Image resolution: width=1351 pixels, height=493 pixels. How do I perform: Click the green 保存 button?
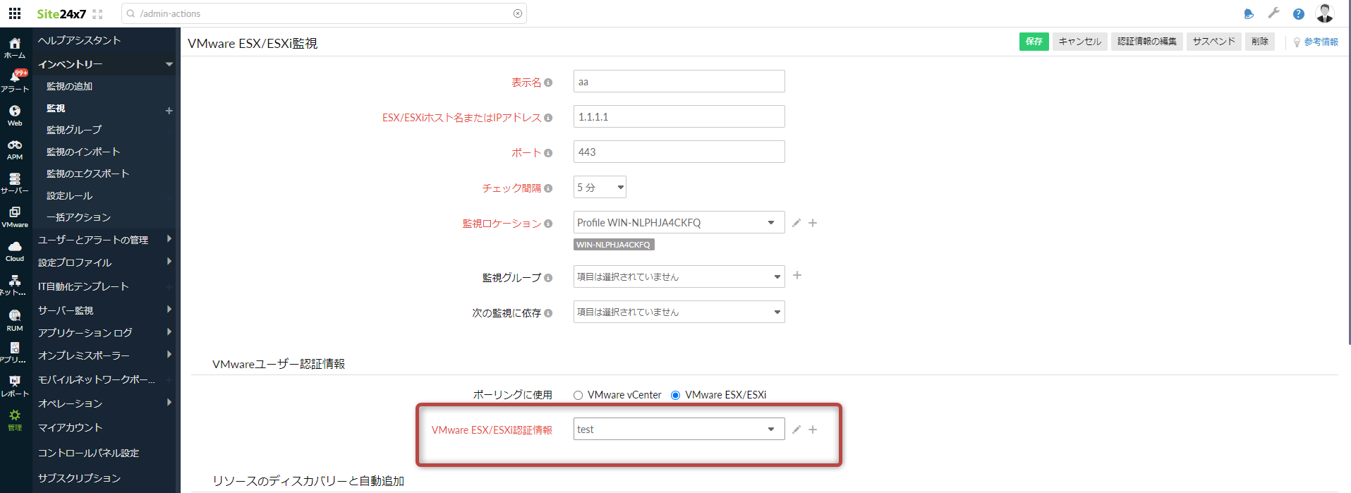[1034, 42]
